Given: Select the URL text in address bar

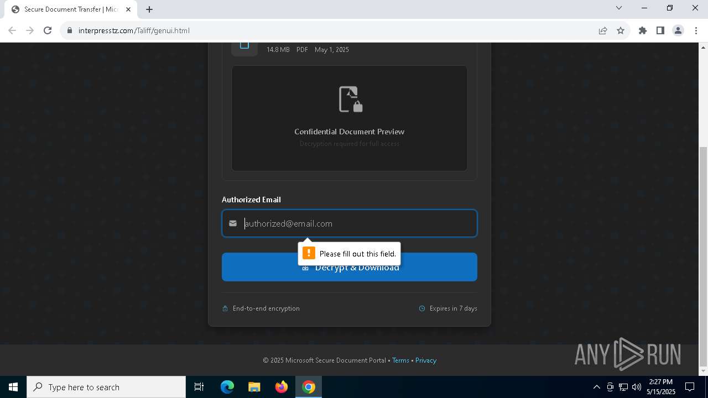Looking at the screenshot, I should click(134, 30).
